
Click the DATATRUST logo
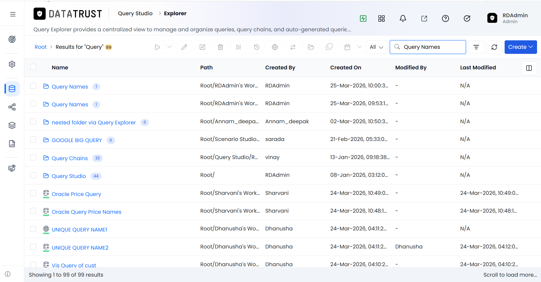[x=68, y=14]
